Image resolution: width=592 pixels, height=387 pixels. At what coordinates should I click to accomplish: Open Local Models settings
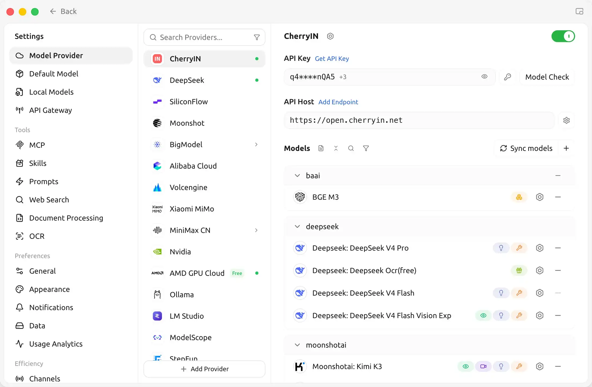coord(71,92)
